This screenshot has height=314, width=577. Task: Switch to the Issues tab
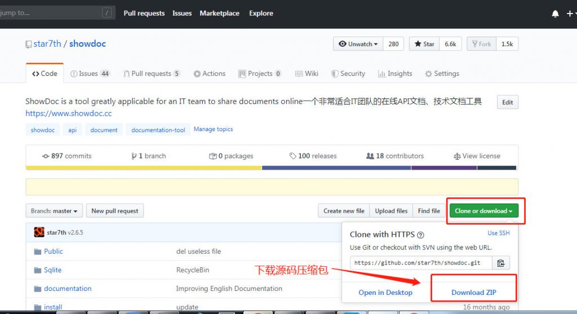[x=90, y=74]
